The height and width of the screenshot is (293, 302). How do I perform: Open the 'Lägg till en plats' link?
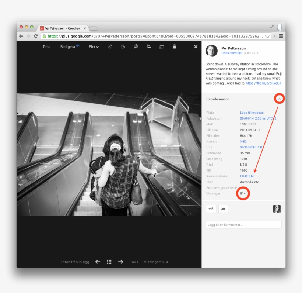[x=252, y=113]
